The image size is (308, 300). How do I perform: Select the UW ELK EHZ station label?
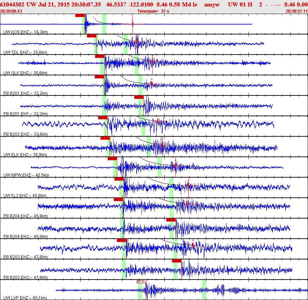tap(25, 154)
